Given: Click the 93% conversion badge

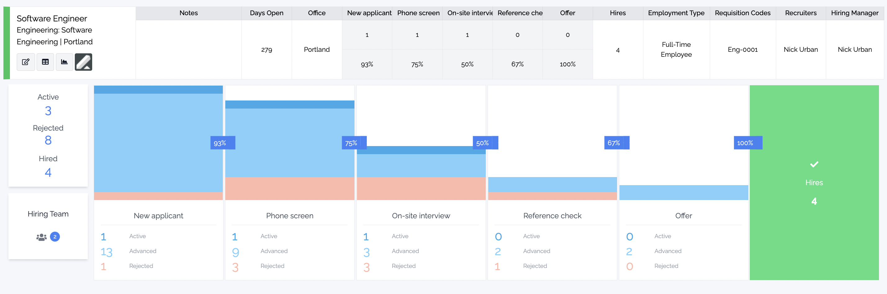Looking at the screenshot, I should tap(220, 143).
